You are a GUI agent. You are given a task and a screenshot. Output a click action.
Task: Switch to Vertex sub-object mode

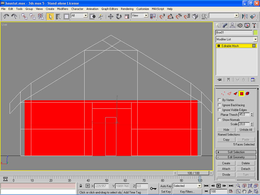[223, 94]
